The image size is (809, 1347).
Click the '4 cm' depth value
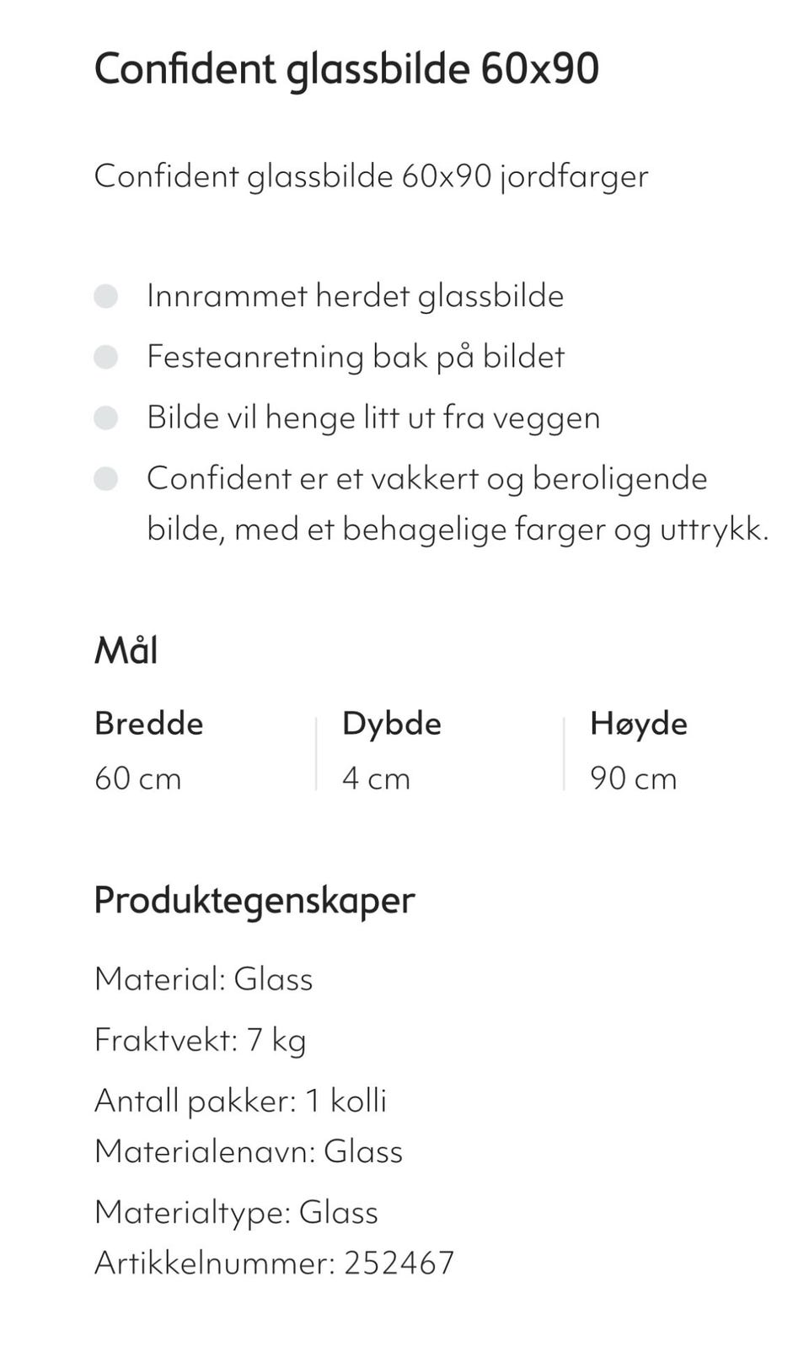(376, 778)
